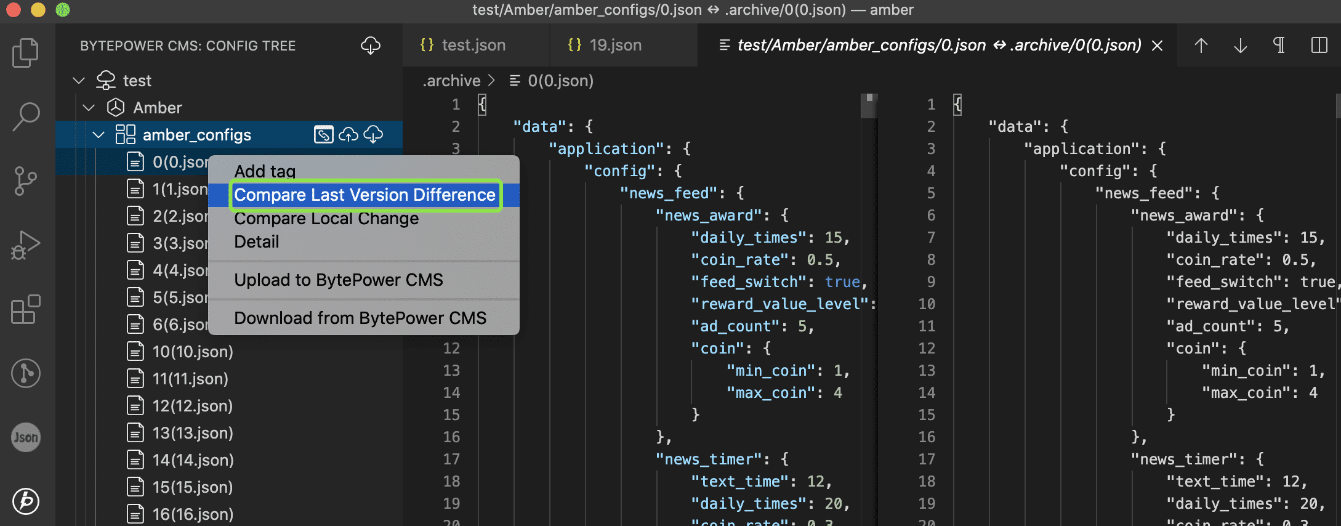Screen dimensions: 1341x526
Task: Open the Explorer view in activity bar
Action: tap(26, 53)
